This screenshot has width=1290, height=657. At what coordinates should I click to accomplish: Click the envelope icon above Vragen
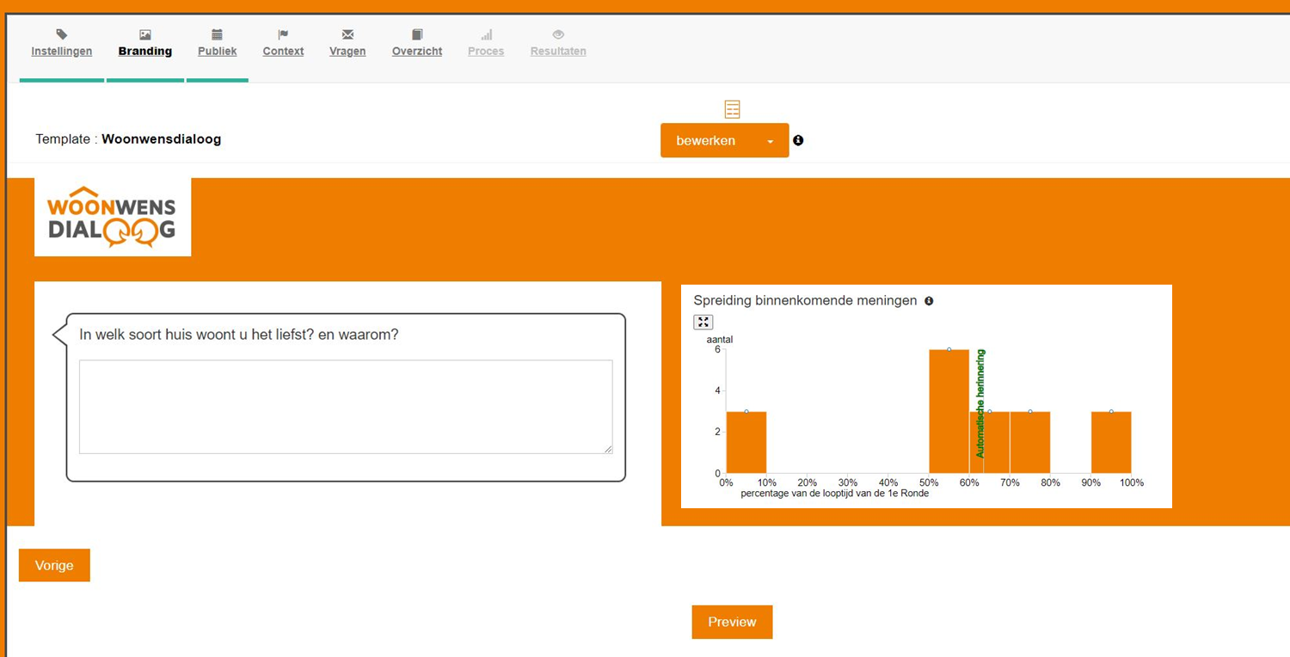point(347,34)
